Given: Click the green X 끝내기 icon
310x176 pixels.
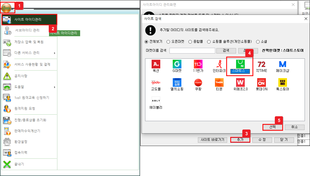Looking at the screenshot, I should [7, 164].
